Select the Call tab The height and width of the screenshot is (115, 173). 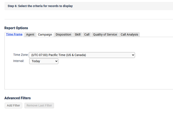click(x=87, y=34)
